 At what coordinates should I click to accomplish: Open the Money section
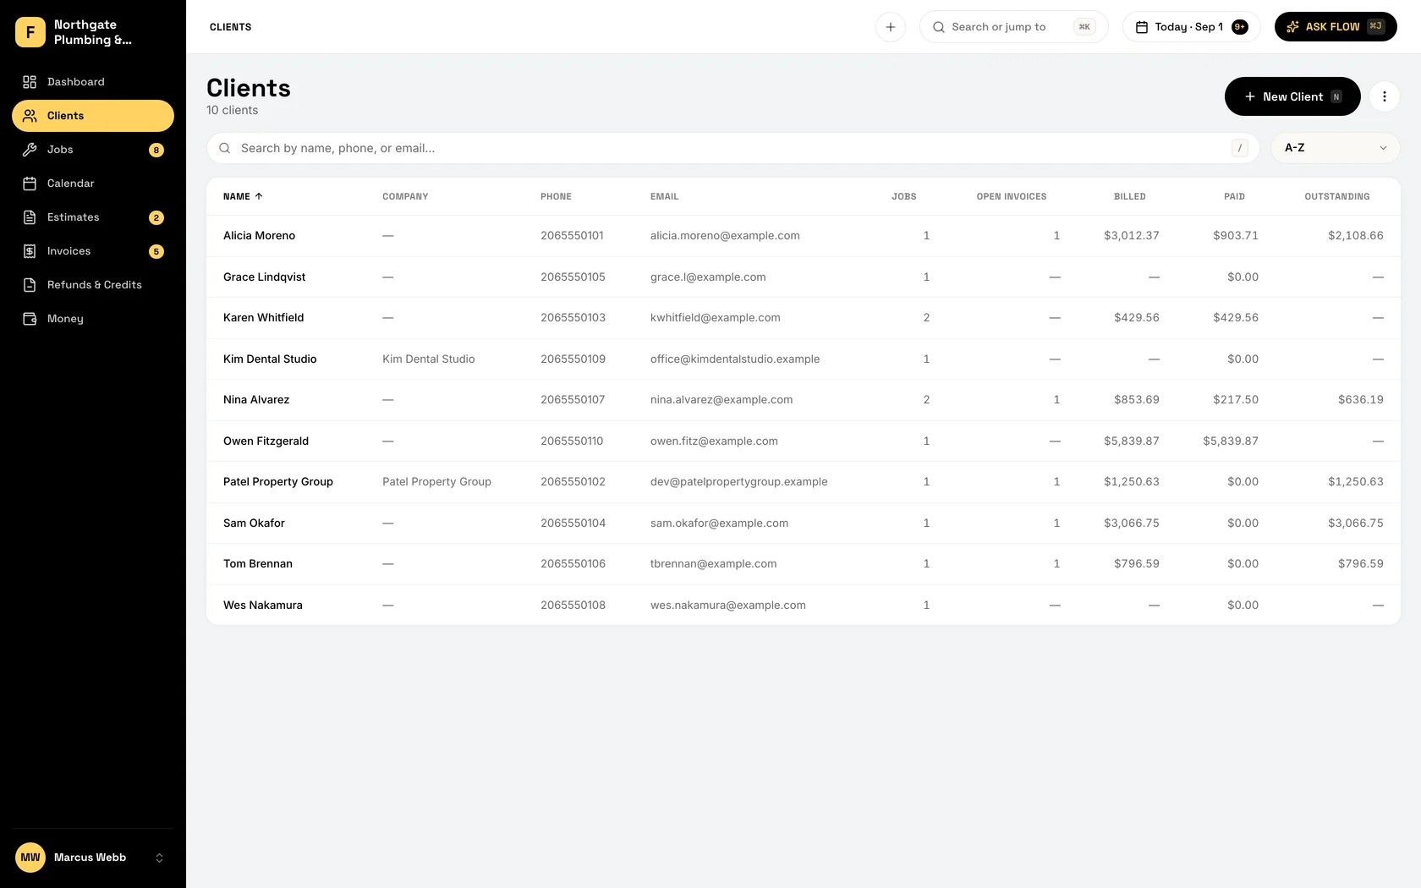[x=93, y=319]
